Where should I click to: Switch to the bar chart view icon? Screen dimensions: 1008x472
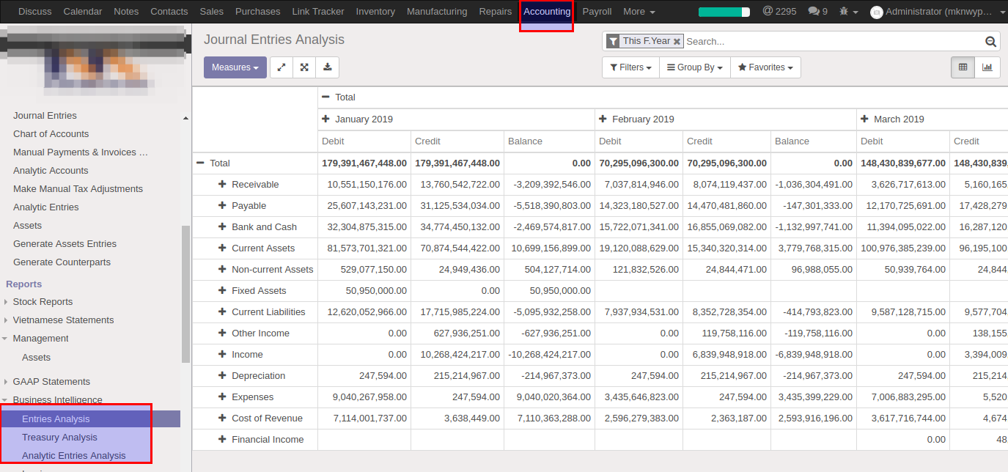coord(987,67)
